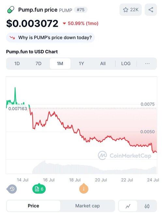Select the 7D timeframe tab
The width and height of the screenshot is (163, 213).
38,63
